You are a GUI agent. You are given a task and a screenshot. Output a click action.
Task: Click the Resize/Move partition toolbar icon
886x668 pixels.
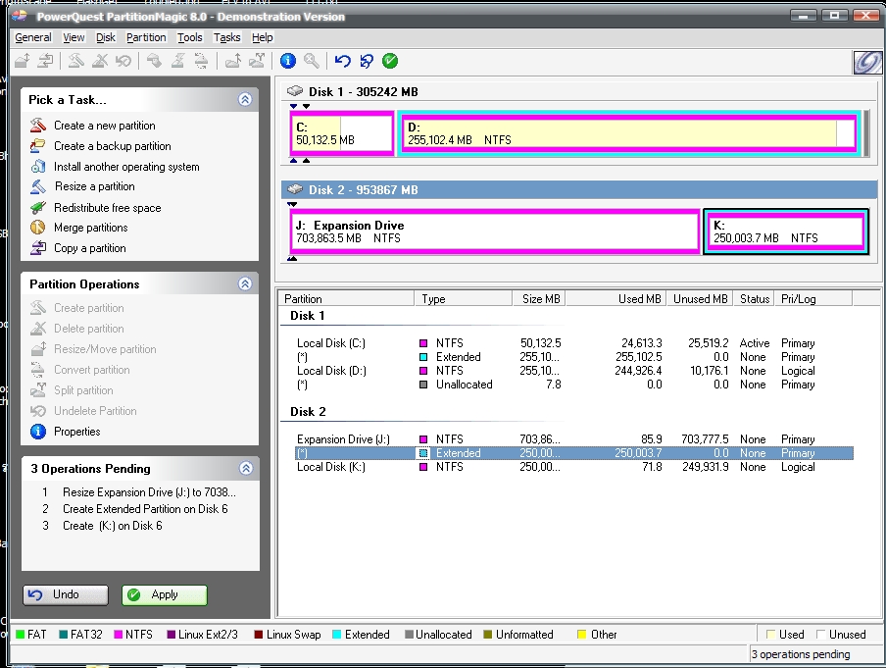tap(22, 60)
